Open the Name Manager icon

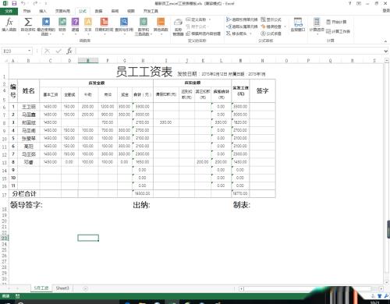tap(178, 27)
